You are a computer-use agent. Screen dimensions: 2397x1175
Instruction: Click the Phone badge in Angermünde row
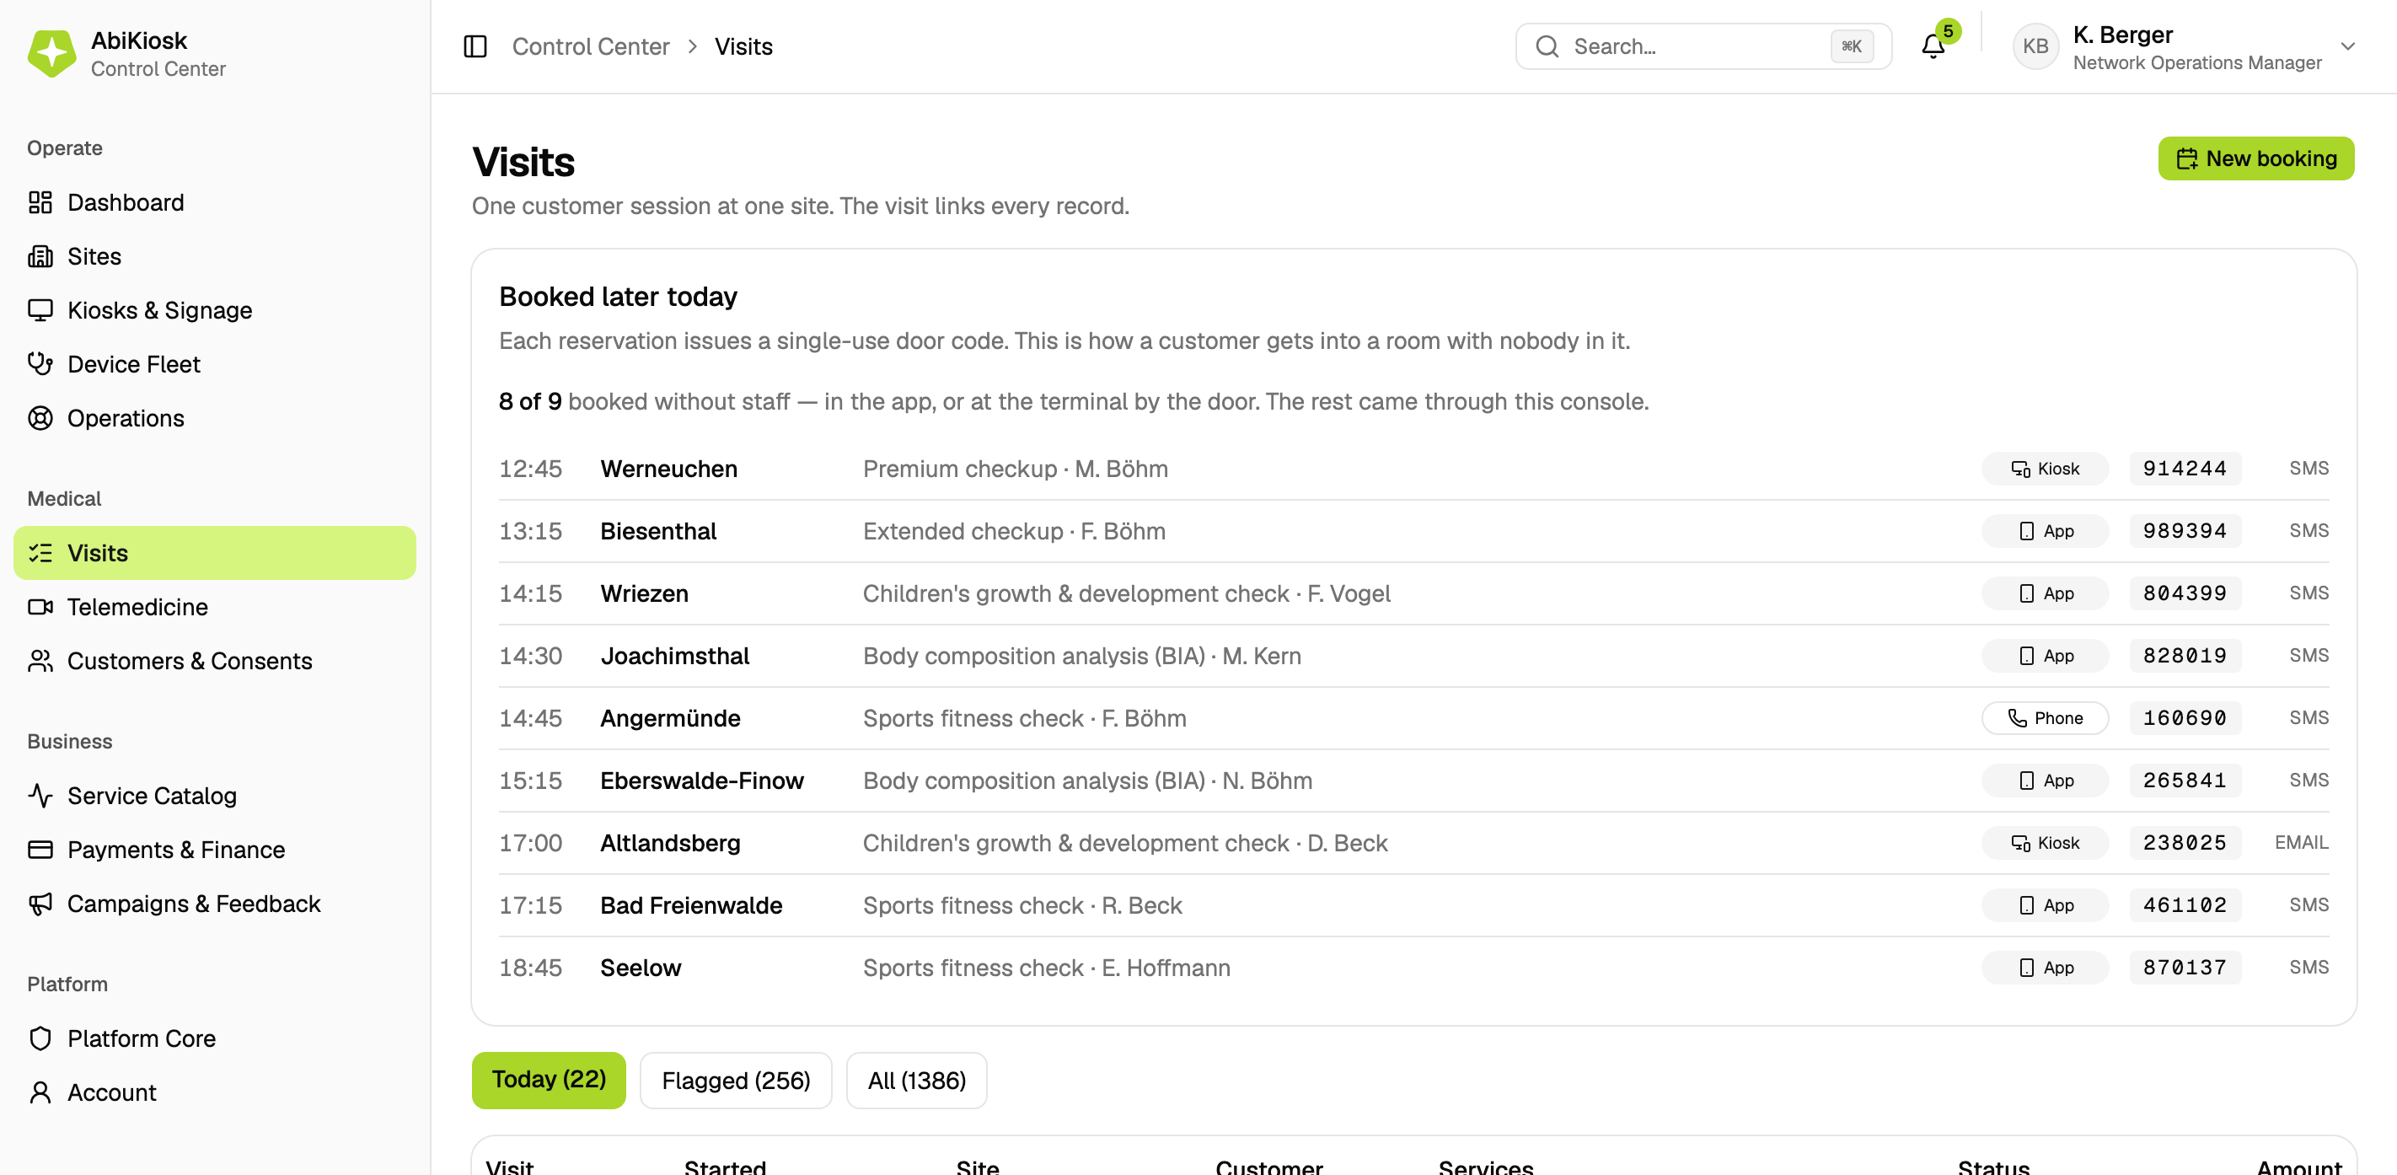[2045, 718]
